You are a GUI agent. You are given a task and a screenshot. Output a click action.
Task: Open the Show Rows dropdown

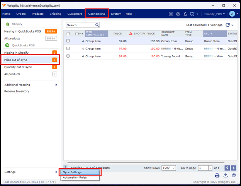point(169,168)
